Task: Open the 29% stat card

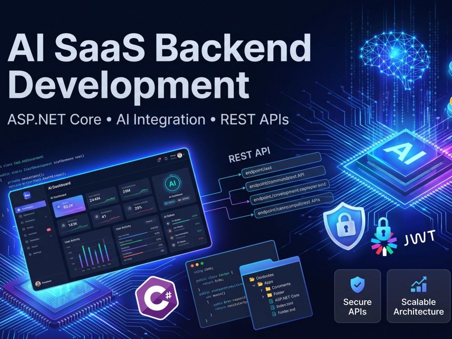Action: [x=139, y=207]
